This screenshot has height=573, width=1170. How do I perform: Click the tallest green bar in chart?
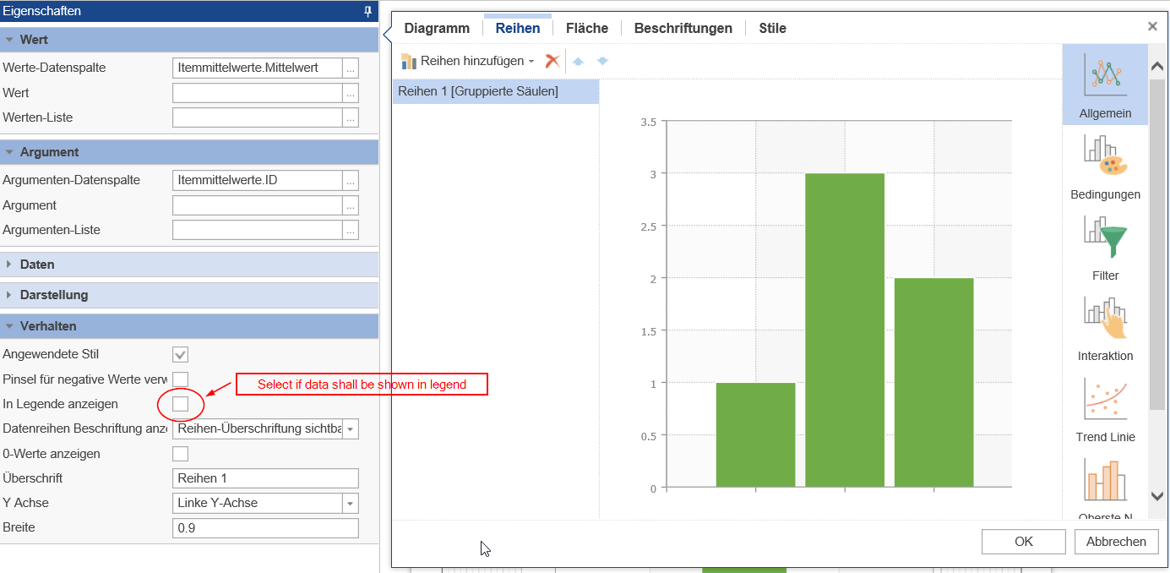click(x=845, y=330)
